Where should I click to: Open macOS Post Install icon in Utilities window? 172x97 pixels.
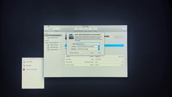[24, 69]
